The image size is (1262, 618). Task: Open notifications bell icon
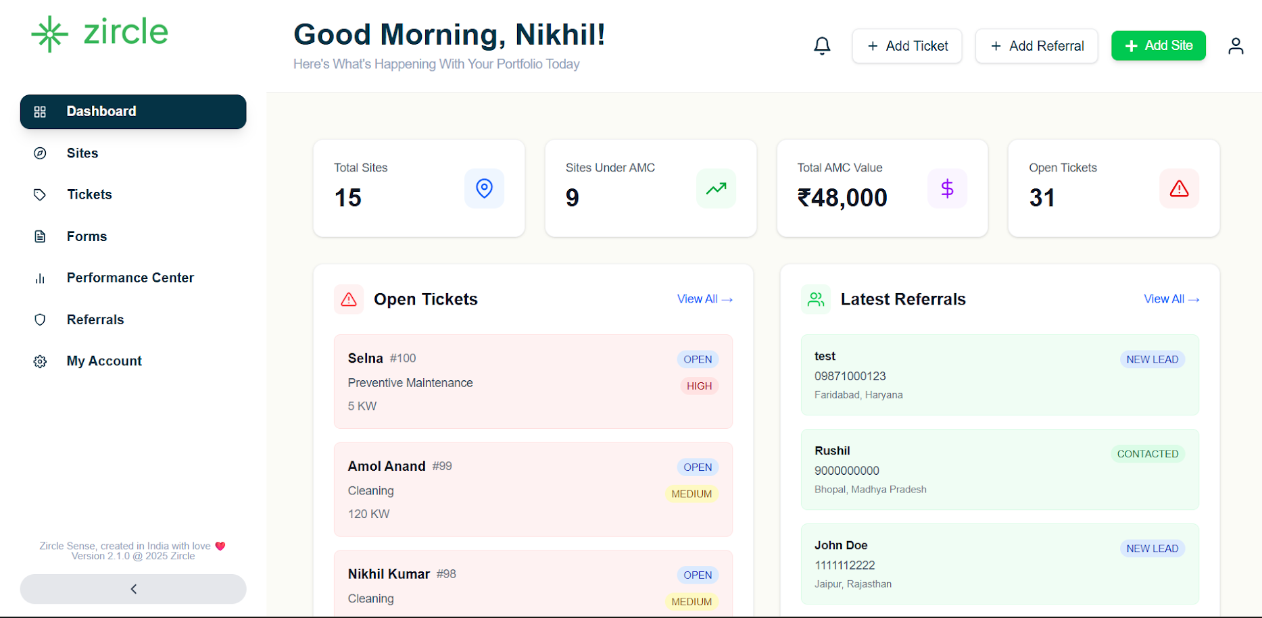(822, 46)
